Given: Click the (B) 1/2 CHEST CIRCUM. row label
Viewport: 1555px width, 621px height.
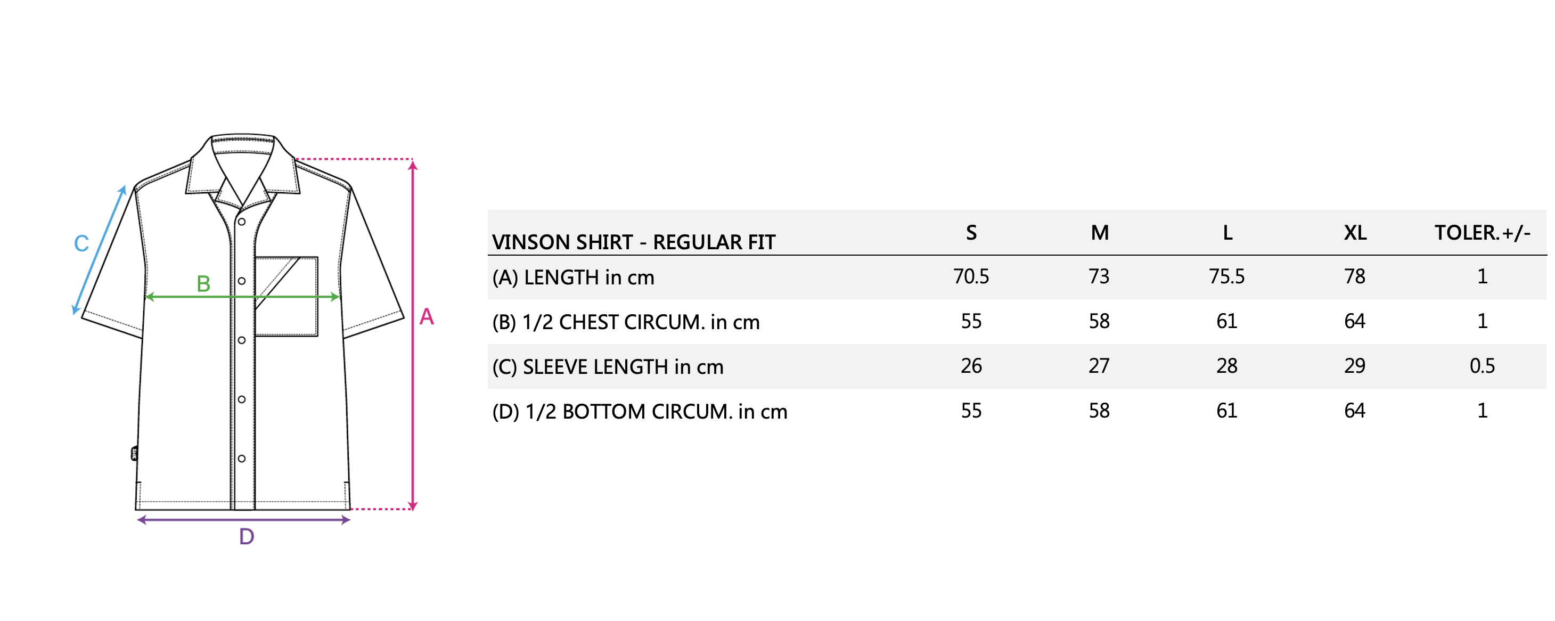Looking at the screenshot, I should (x=625, y=322).
